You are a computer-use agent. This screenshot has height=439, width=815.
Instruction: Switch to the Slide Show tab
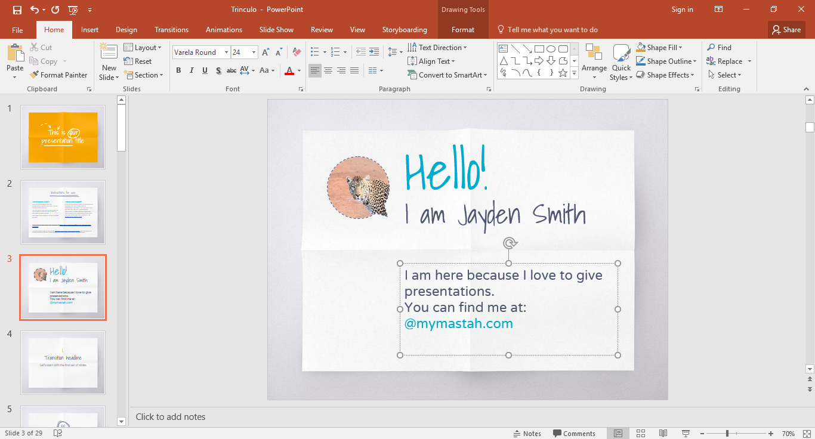coord(276,30)
